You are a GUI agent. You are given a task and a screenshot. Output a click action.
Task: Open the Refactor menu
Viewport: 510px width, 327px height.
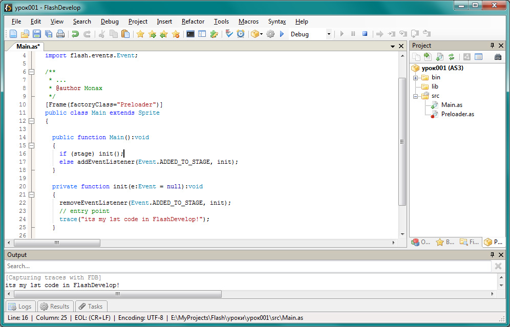click(193, 21)
